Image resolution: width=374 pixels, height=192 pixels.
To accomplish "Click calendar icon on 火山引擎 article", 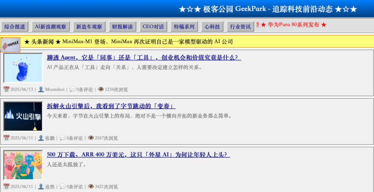I will pos(7,138).
